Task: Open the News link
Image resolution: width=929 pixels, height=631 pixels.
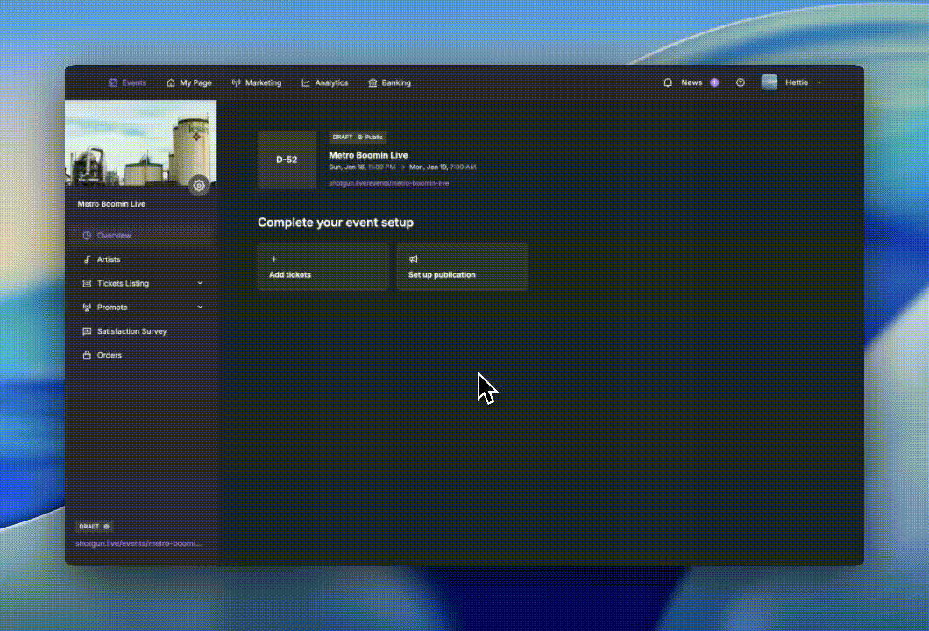Action: 691,83
